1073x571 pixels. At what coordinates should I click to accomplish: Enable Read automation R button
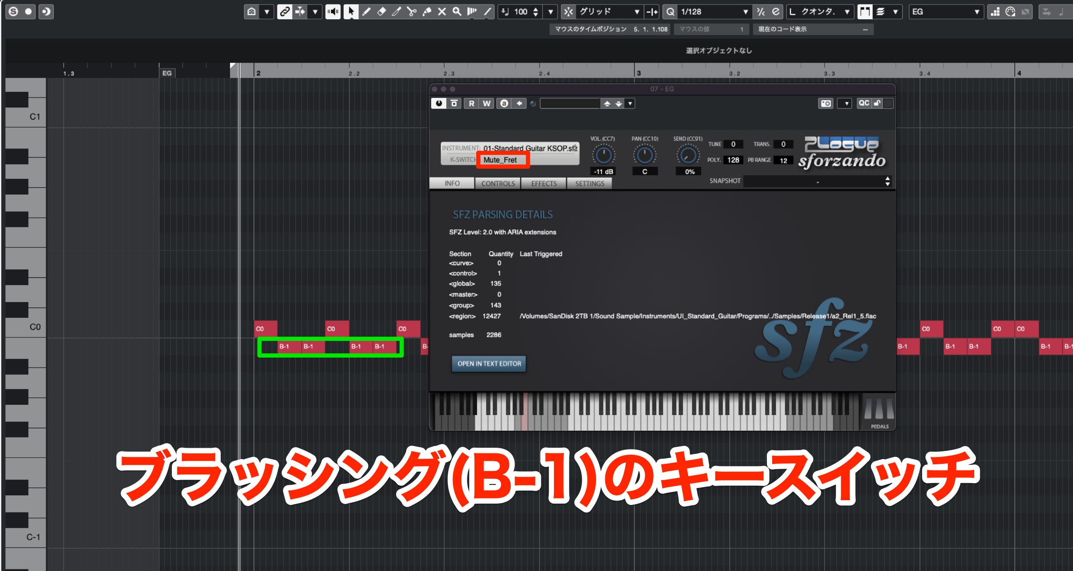point(471,103)
